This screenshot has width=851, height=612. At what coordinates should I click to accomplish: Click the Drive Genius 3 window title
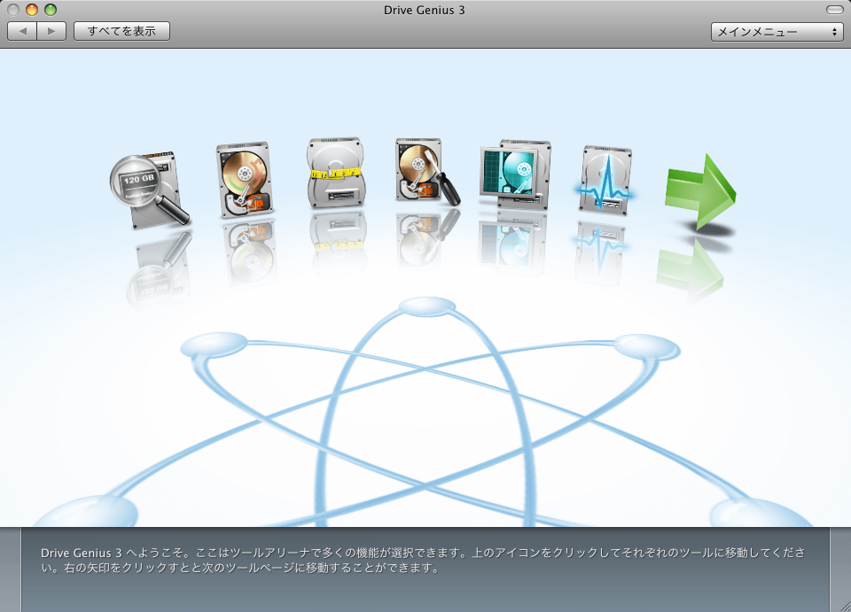425,11
